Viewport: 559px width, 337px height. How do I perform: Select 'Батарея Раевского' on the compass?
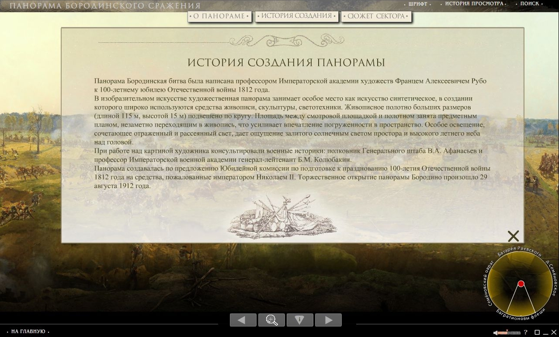(520, 251)
